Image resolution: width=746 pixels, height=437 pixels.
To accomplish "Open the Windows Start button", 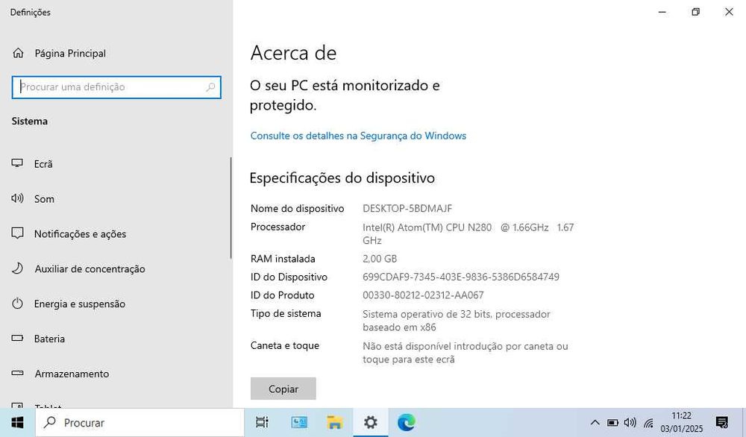I will coord(18,422).
